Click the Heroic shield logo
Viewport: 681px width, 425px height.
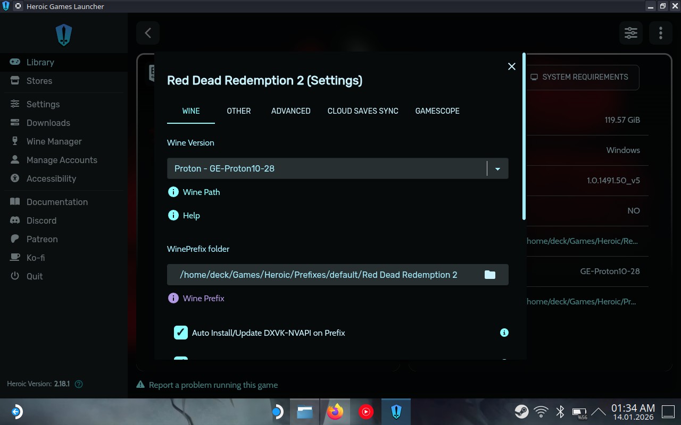pos(64,35)
